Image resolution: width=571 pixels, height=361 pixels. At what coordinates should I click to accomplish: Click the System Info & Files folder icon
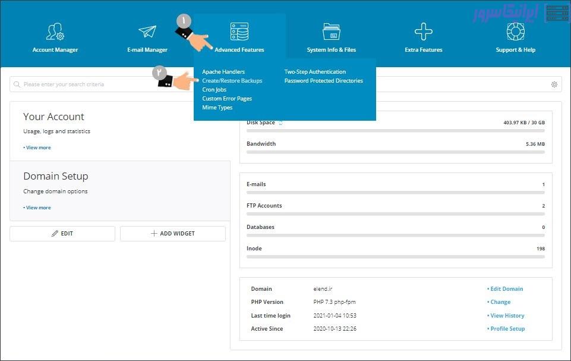pyautogui.click(x=331, y=32)
